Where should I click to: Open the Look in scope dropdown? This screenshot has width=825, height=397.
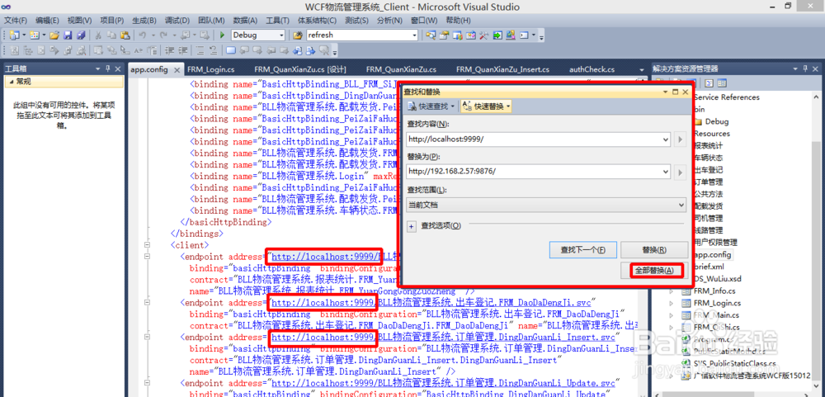click(681, 205)
